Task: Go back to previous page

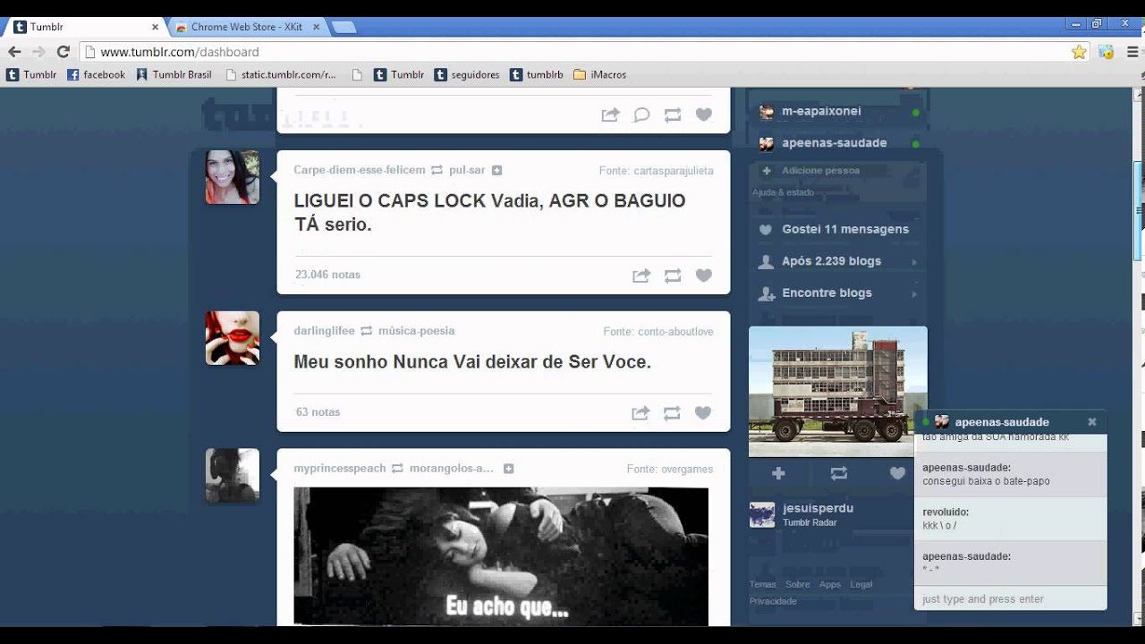Action: point(14,52)
